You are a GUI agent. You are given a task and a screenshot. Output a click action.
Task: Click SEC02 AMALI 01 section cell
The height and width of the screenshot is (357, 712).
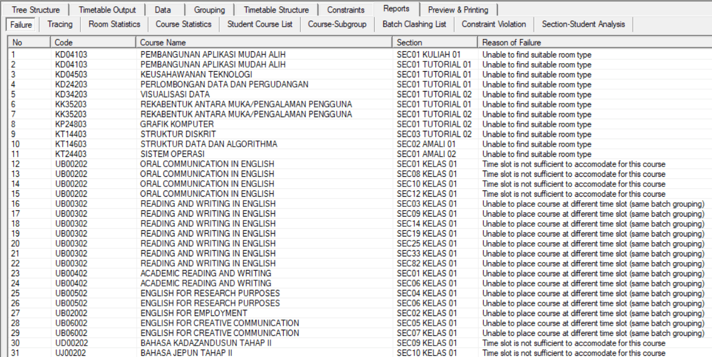click(x=426, y=144)
